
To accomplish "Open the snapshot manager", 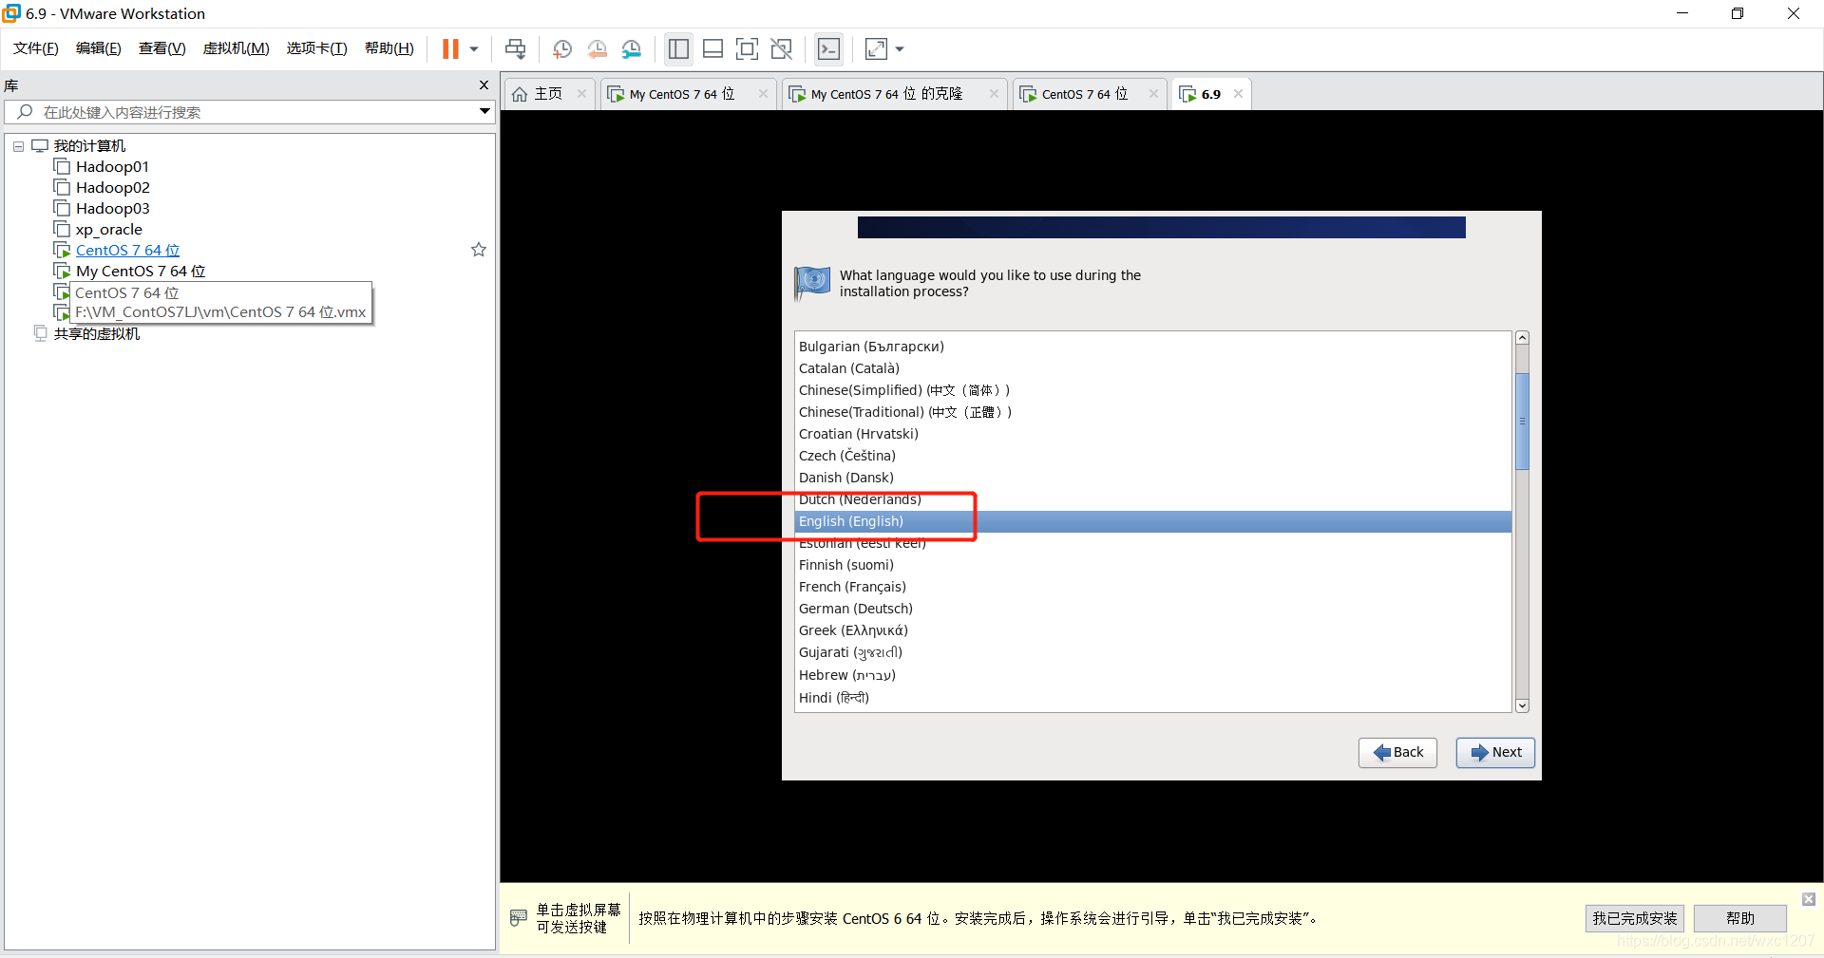I will [632, 48].
